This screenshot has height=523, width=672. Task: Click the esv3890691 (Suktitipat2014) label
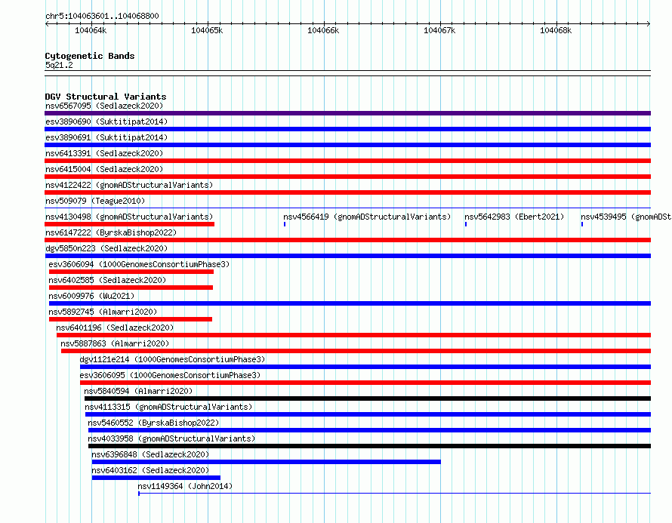(x=106, y=137)
